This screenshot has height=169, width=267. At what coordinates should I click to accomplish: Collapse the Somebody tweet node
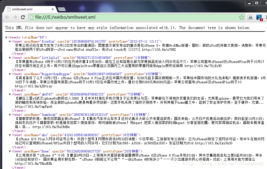[10, 115]
